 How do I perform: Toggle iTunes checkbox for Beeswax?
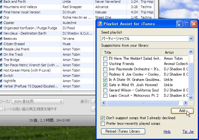[x=1, y=39]
